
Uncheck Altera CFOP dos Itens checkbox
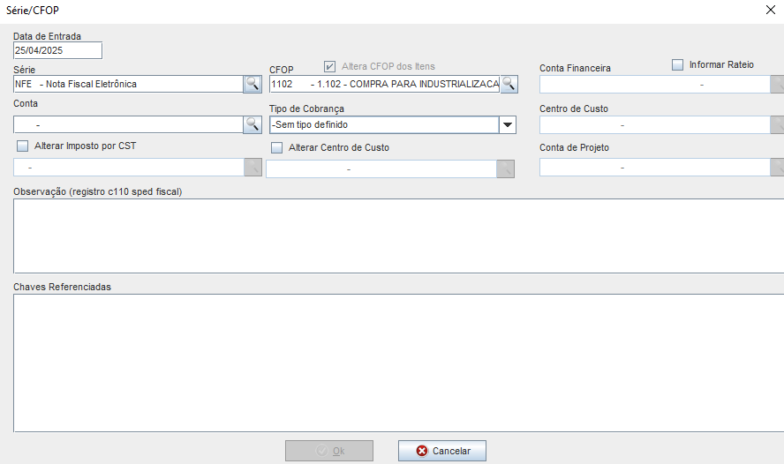[329, 66]
